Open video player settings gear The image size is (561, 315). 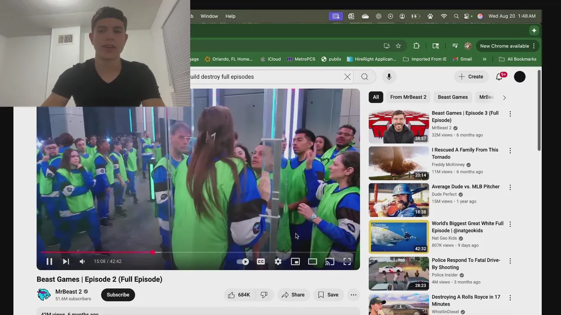pyautogui.click(x=278, y=262)
